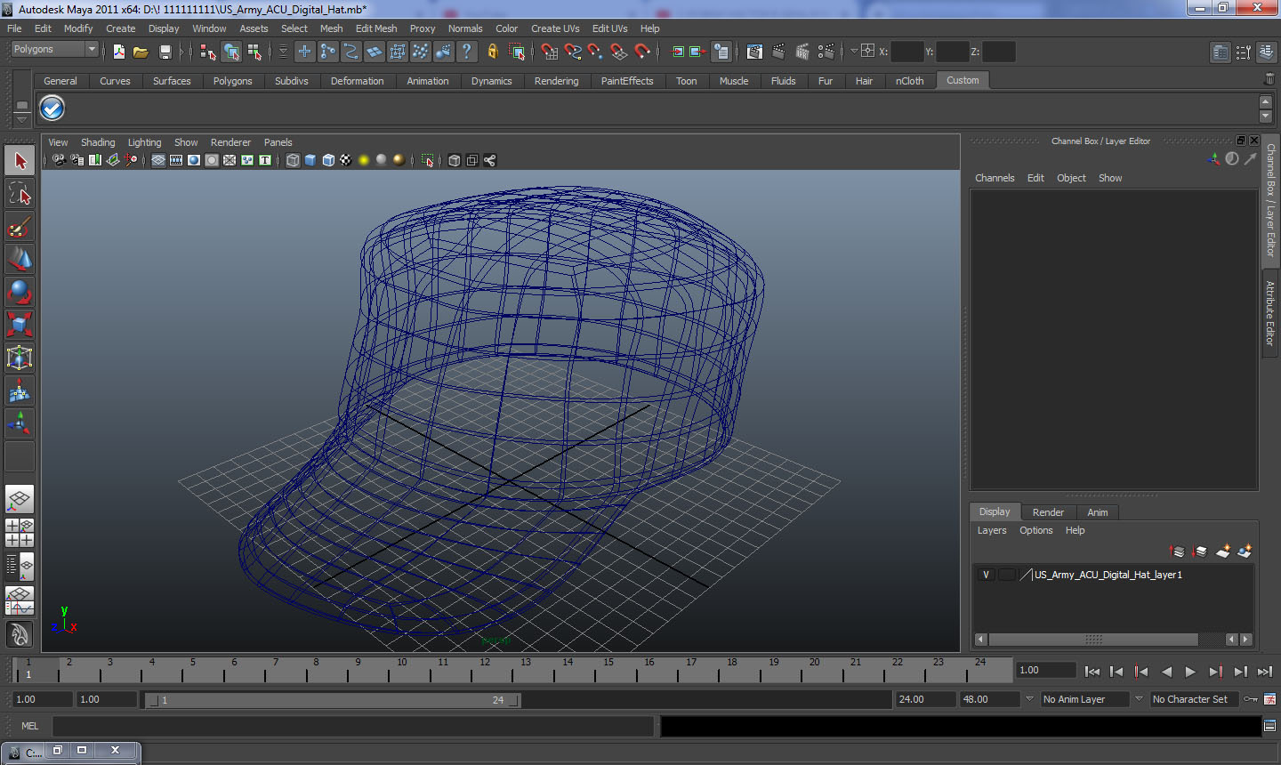Start IPR render icon
Viewport: 1281px width, 765px height.
pyautogui.click(x=802, y=52)
